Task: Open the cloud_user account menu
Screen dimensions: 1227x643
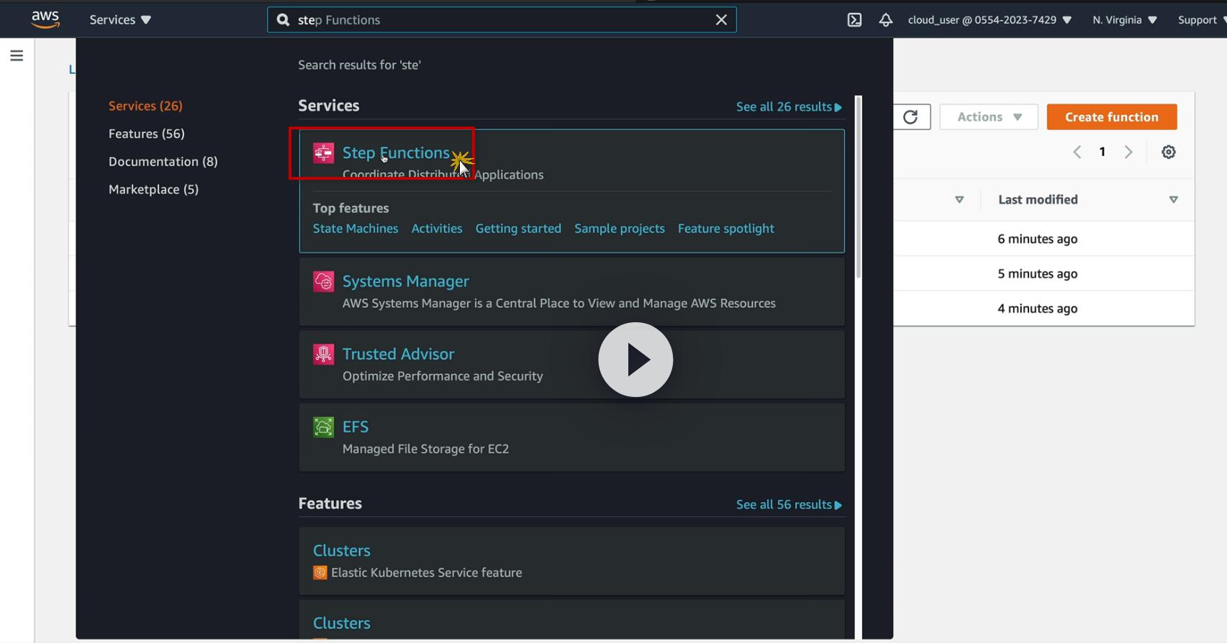Action: point(990,20)
